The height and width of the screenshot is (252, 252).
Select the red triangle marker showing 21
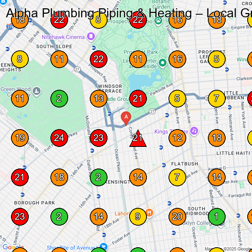138,139
